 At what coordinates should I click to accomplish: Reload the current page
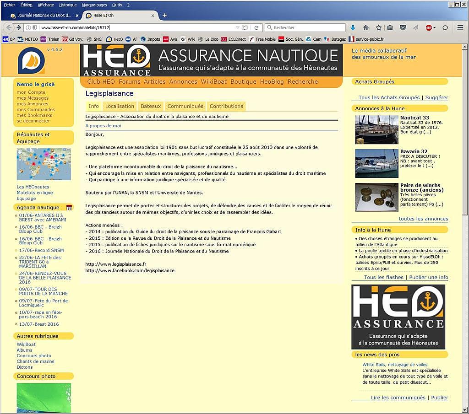click(256, 27)
